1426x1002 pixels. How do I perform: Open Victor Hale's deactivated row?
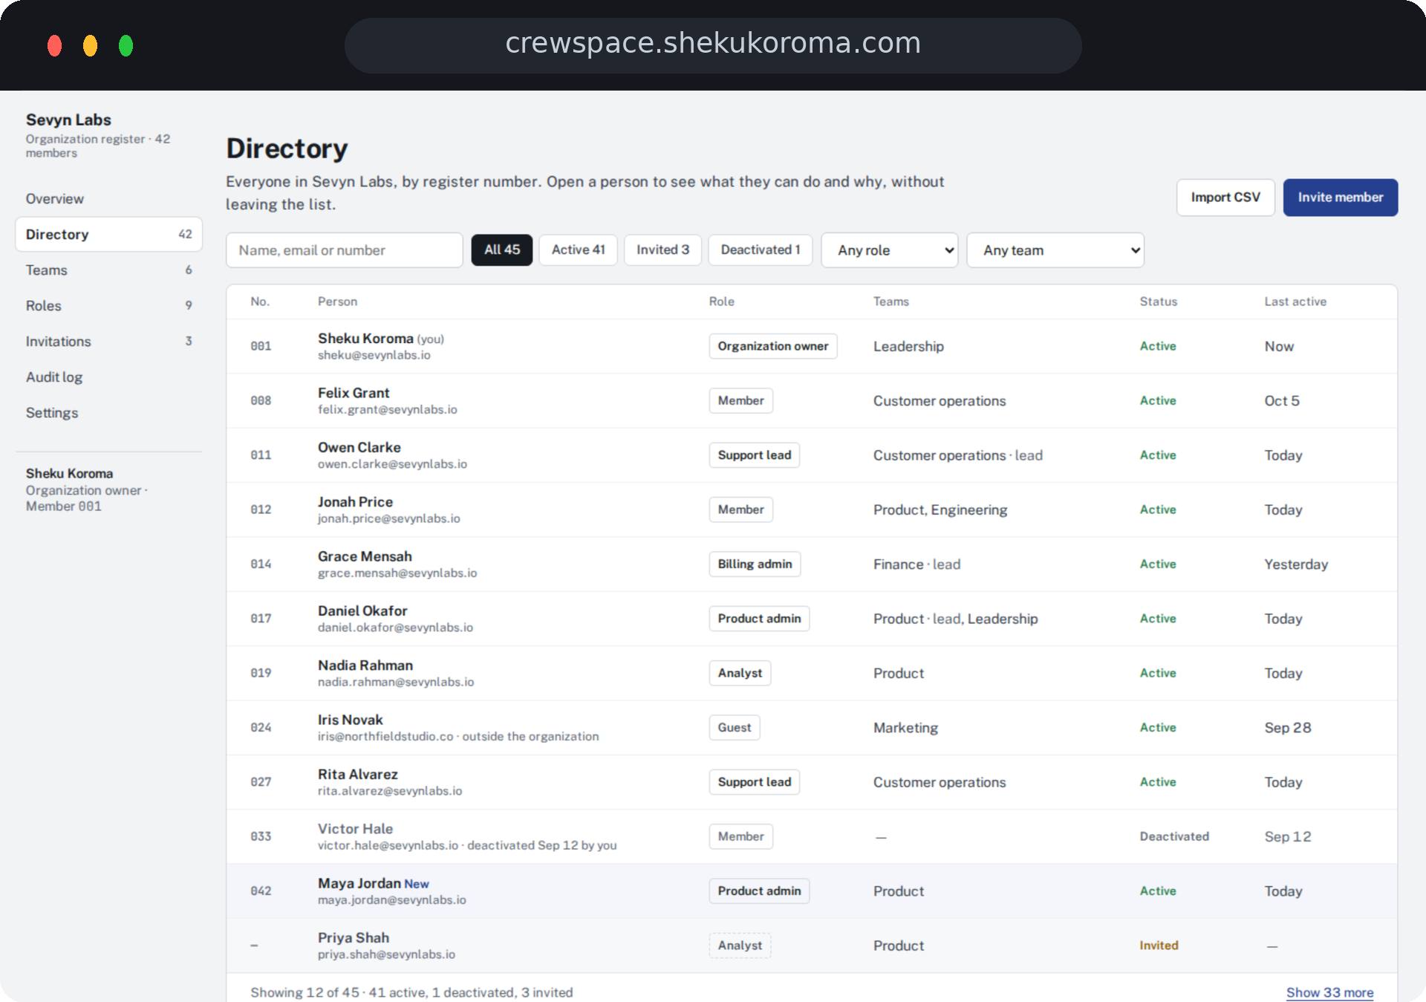click(x=812, y=836)
